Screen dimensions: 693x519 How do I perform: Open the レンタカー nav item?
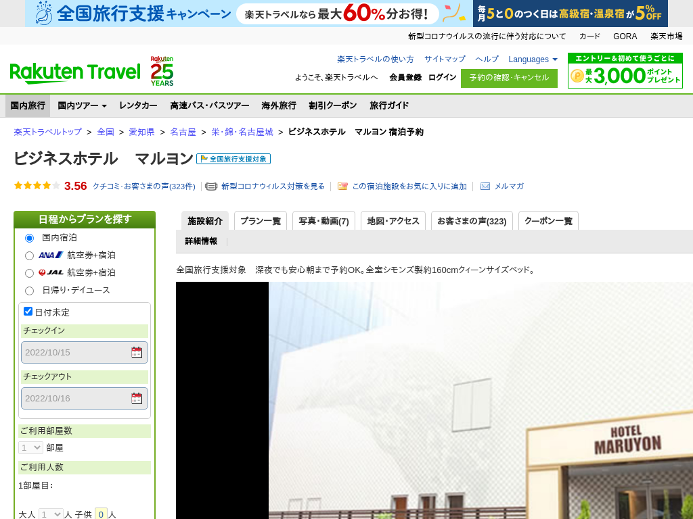pyautogui.click(x=138, y=105)
